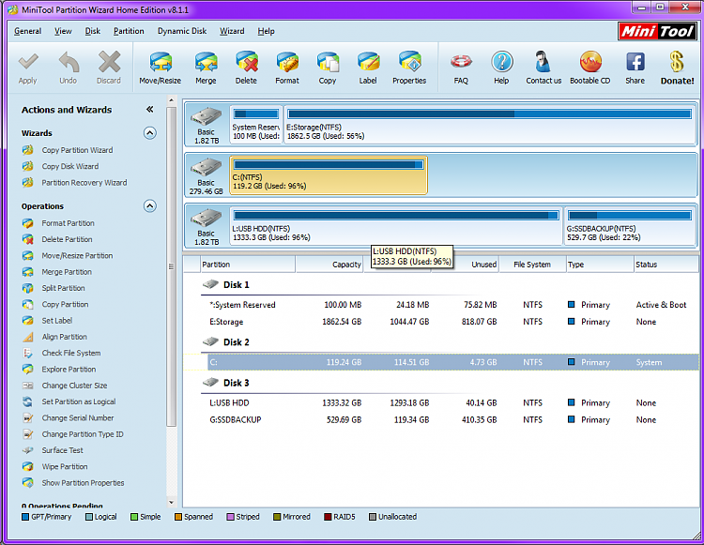Click the Undo arrow icon
Image resolution: width=704 pixels, height=545 pixels.
pyautogui.click(x=69, y=62)
